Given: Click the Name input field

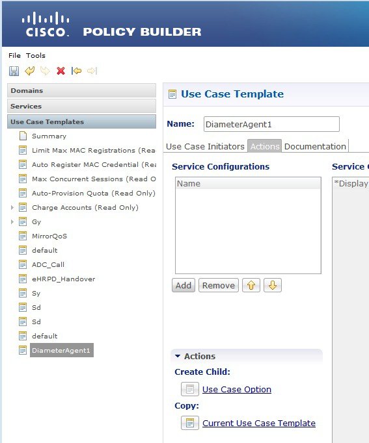Looking at the screenshot, I should [271, 124].
